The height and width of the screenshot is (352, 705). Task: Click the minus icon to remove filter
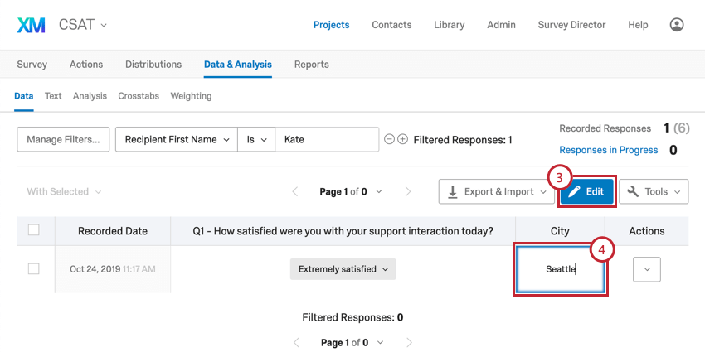click(x=389, y=140)
